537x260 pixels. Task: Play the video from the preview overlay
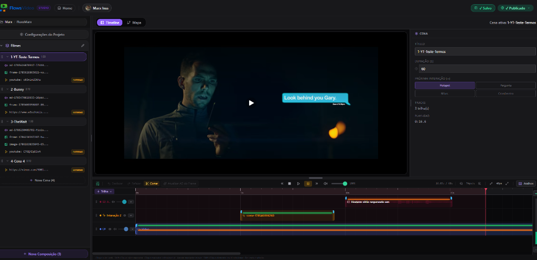pos(251,103)
